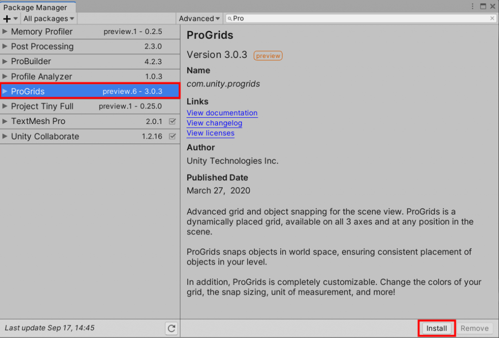The width and height of the screenshot is (499, 338).
Task: Open the View changelog link
Action: pyautogui.click(x=214, y=123)
